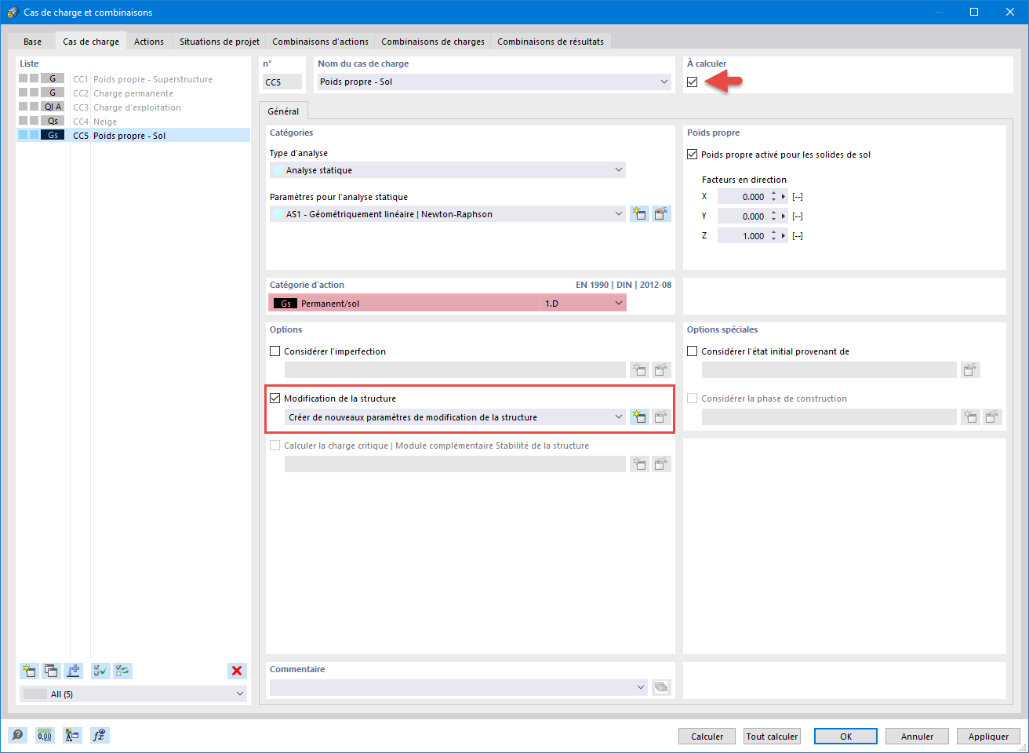1029x753 pixels.
Task: Invert list selection with the green arrows icon
Action: [123, 671]
